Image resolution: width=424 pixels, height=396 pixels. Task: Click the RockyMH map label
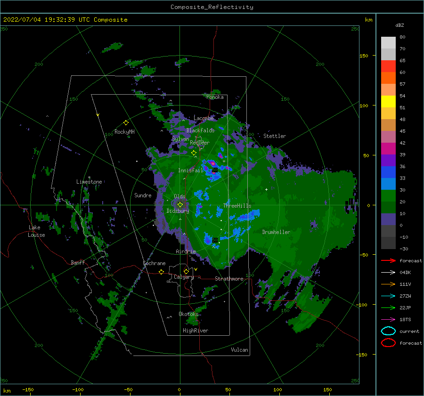(124, 132)
